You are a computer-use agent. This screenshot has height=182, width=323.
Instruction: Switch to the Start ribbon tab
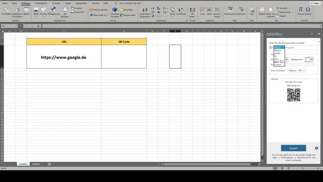[14, 4]
